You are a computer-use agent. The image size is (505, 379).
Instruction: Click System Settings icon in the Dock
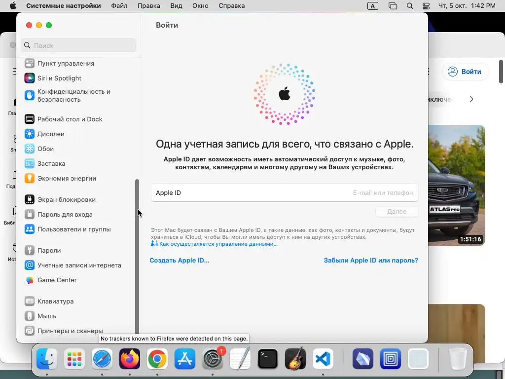coord(213,359)
